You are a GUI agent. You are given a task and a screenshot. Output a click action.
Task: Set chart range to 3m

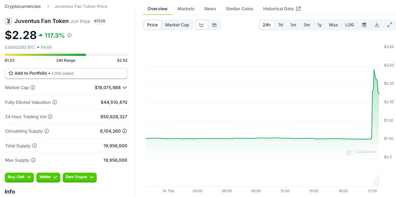[307, 25]
